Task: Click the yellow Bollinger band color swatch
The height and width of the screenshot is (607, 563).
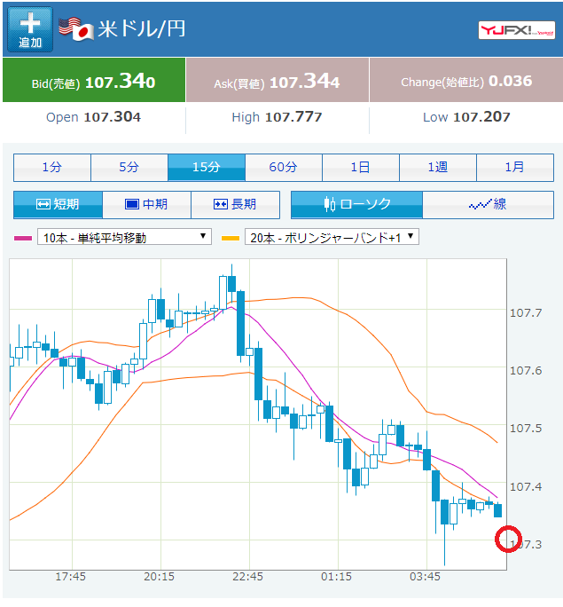Action: (x=231, y=238)
